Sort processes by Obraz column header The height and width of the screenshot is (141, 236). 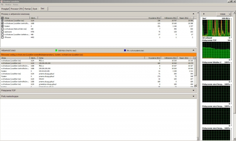(17, 18)
